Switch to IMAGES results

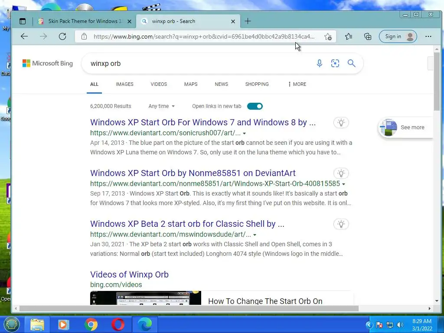tap(124, 84)
